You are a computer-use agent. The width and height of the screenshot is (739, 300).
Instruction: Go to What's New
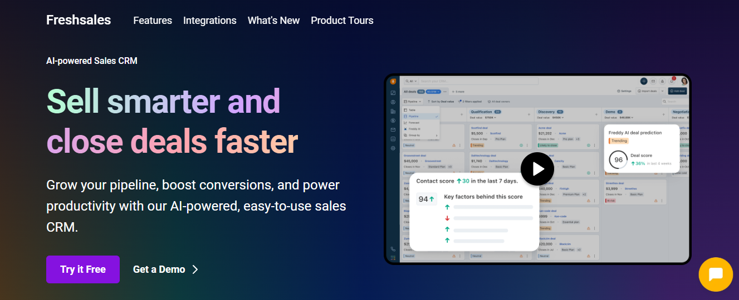coord(273,21)
